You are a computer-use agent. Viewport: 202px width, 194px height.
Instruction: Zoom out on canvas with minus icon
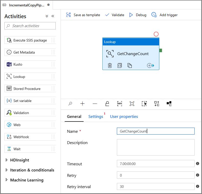coord(95,104)
